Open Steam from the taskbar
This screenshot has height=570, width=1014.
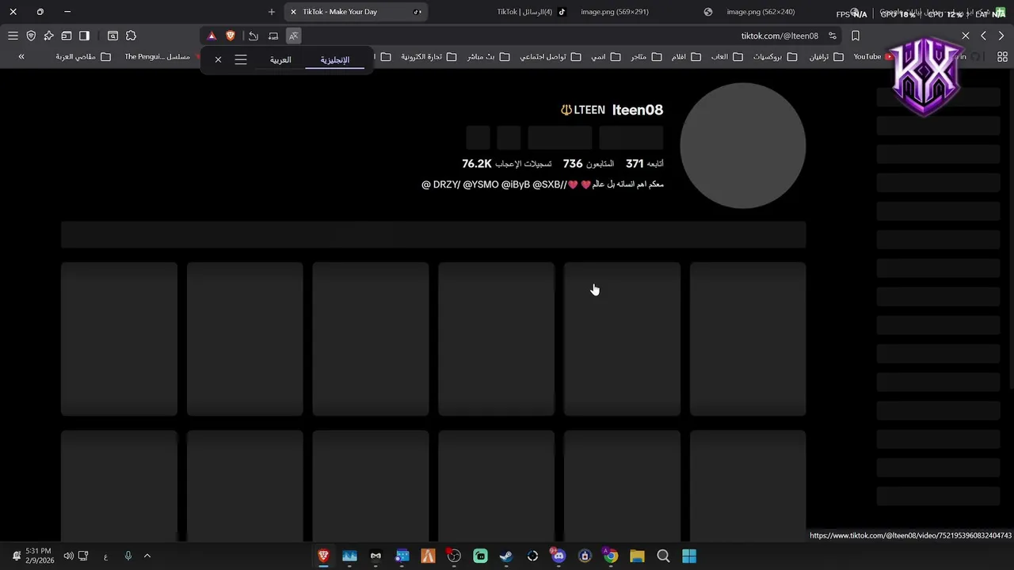506,556
